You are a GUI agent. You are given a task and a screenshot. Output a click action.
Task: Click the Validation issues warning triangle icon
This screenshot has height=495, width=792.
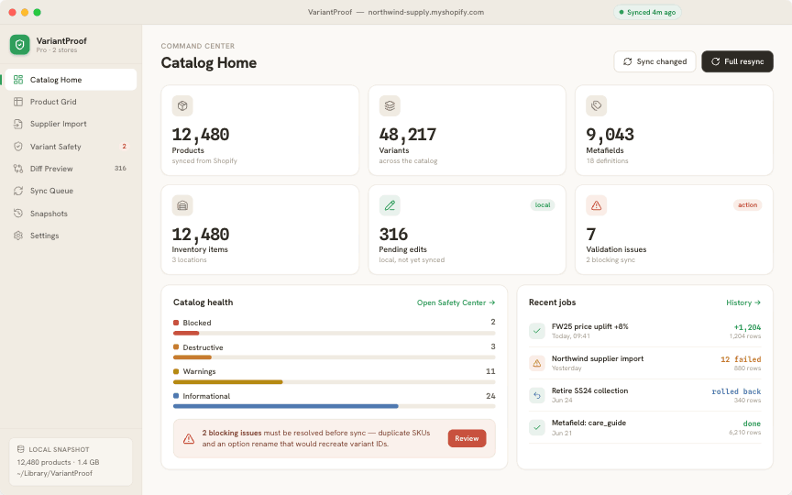coord(597,205)
